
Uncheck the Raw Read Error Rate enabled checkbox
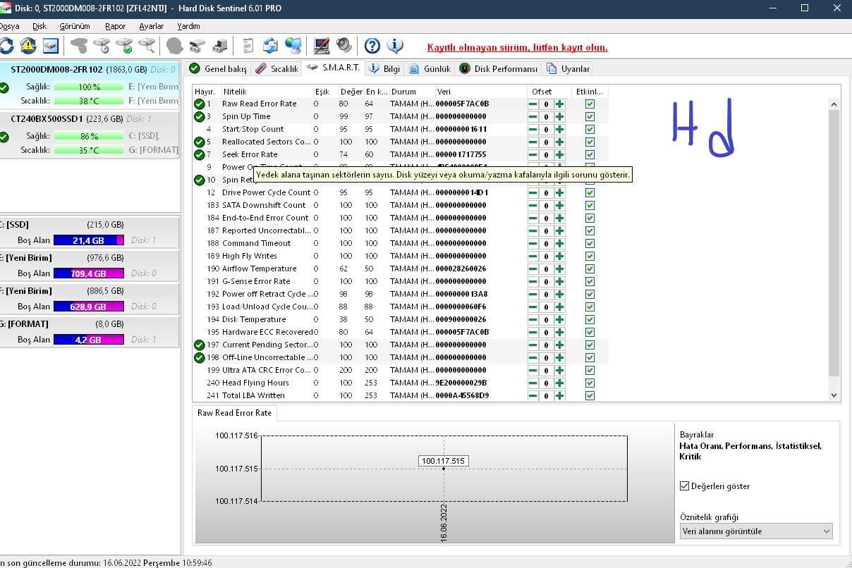(590, 104)
